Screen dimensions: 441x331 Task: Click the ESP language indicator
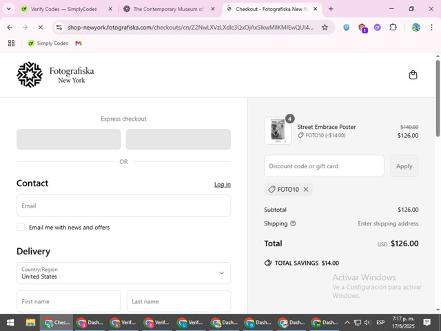[380, 323]
